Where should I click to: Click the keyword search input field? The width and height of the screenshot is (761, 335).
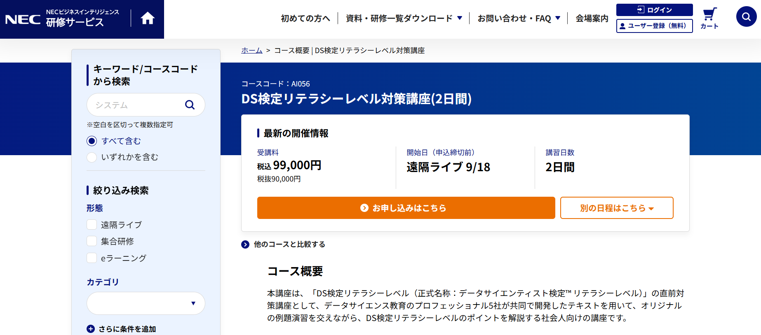coord(136,105)
